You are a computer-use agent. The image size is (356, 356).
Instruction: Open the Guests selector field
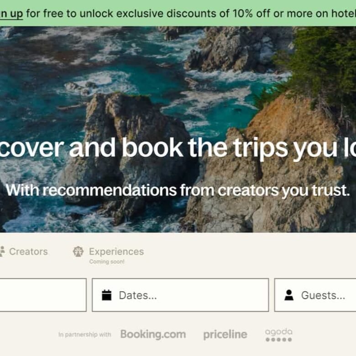(315, 295)
